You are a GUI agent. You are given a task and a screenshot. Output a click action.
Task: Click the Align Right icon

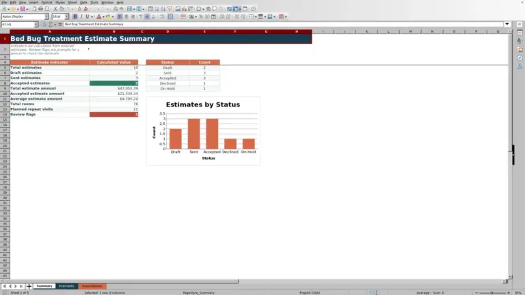tap(133, 16)
